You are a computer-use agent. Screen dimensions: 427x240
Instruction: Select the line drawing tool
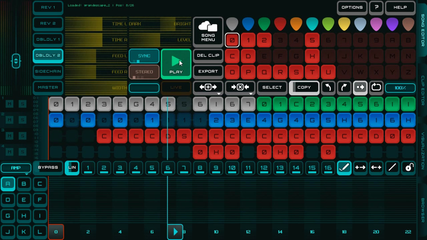[392, 168]
